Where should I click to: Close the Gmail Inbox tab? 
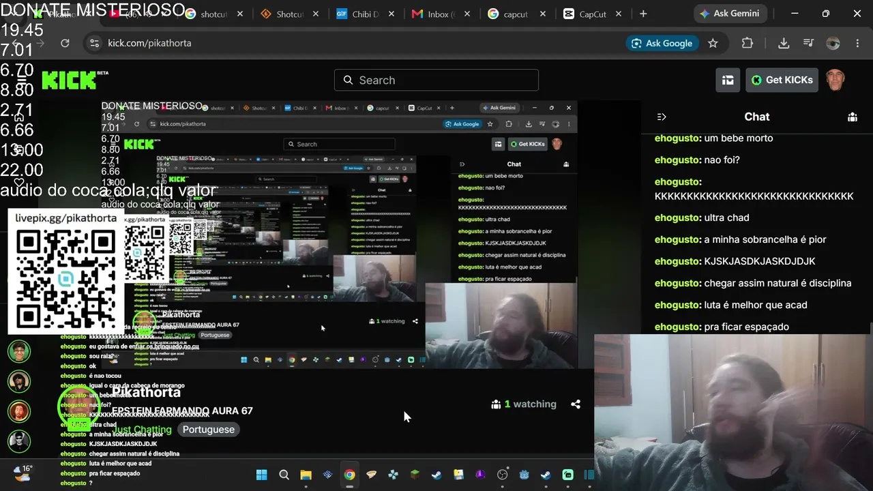468,14
